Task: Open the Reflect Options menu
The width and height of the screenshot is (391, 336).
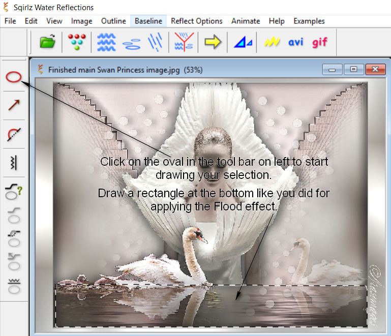Action: [196, 21]
